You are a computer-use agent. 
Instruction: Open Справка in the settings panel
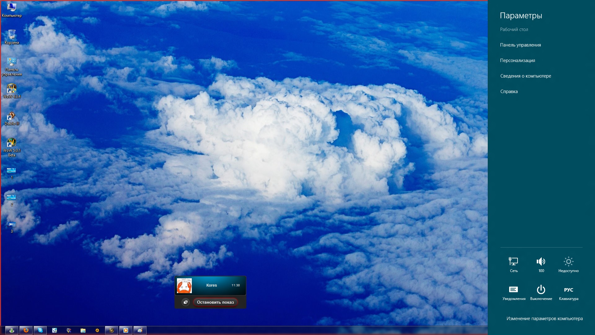point(509,92)
